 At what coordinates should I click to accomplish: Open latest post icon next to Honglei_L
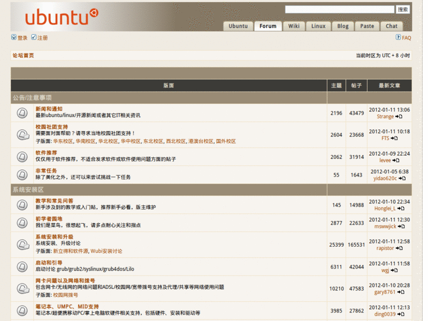pyautogui.click(x=401, y=209)
